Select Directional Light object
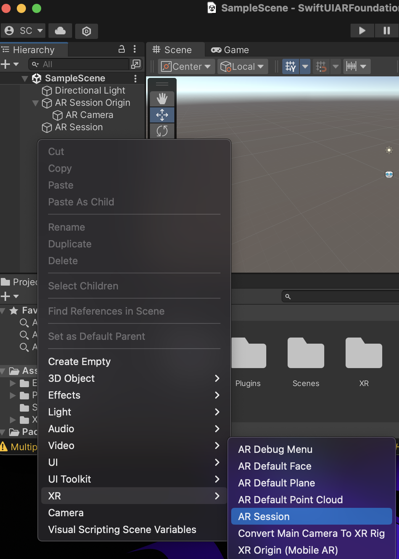399x559 pixels. pos(90,90)
